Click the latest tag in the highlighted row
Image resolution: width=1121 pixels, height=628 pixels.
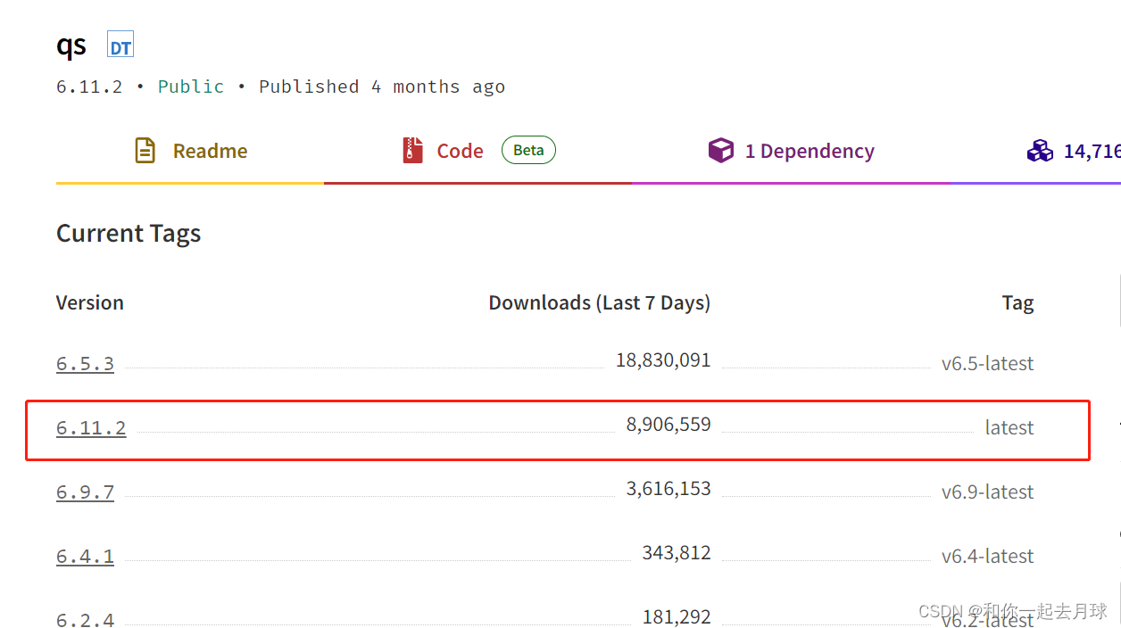click(x=1009, y=427)
